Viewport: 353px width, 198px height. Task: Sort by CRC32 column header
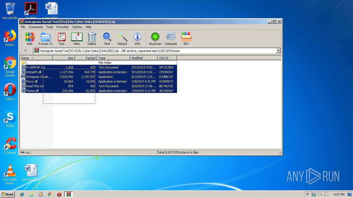(167, 58)
